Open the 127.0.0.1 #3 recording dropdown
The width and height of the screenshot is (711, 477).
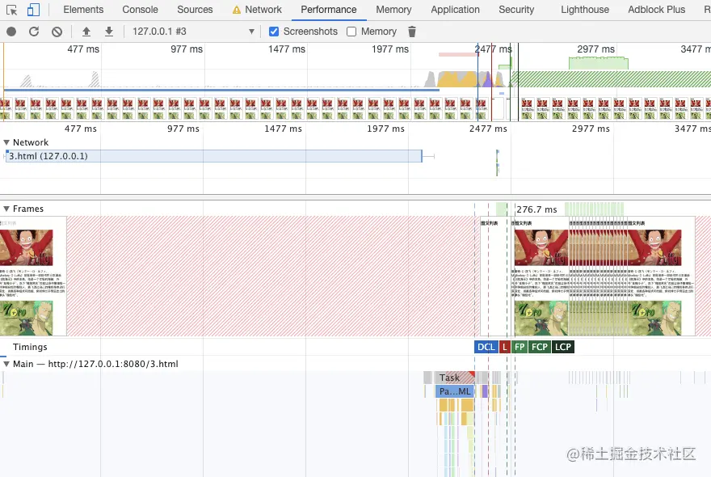(193, 32)
